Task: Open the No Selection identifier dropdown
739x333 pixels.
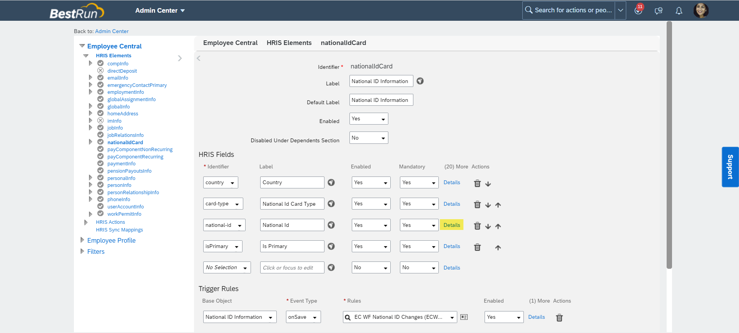Action: 227,268
